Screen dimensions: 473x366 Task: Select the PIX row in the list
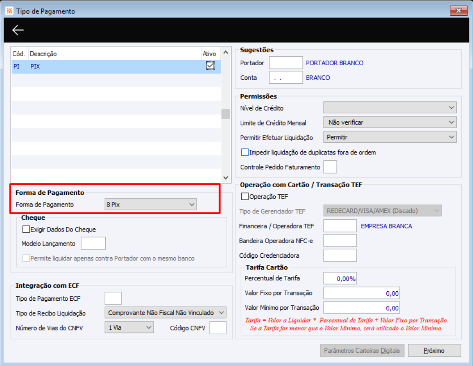click(116, 67)
